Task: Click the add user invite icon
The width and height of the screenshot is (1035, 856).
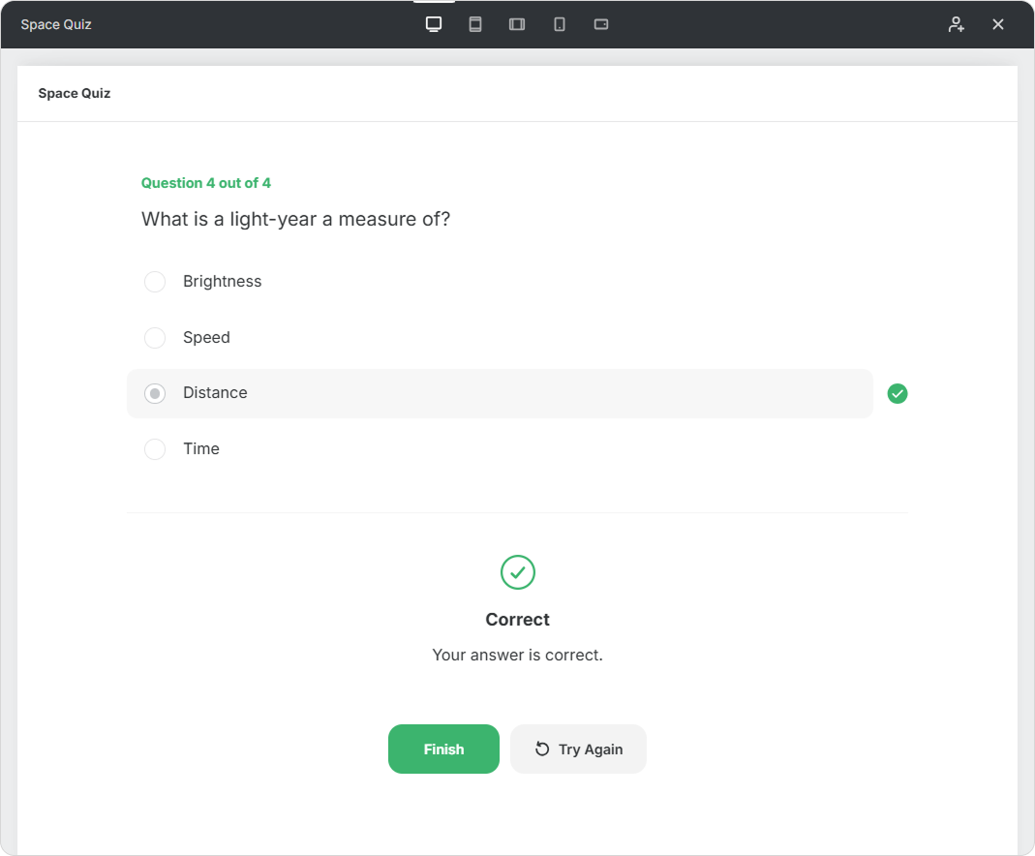Action: coord(957,24)
